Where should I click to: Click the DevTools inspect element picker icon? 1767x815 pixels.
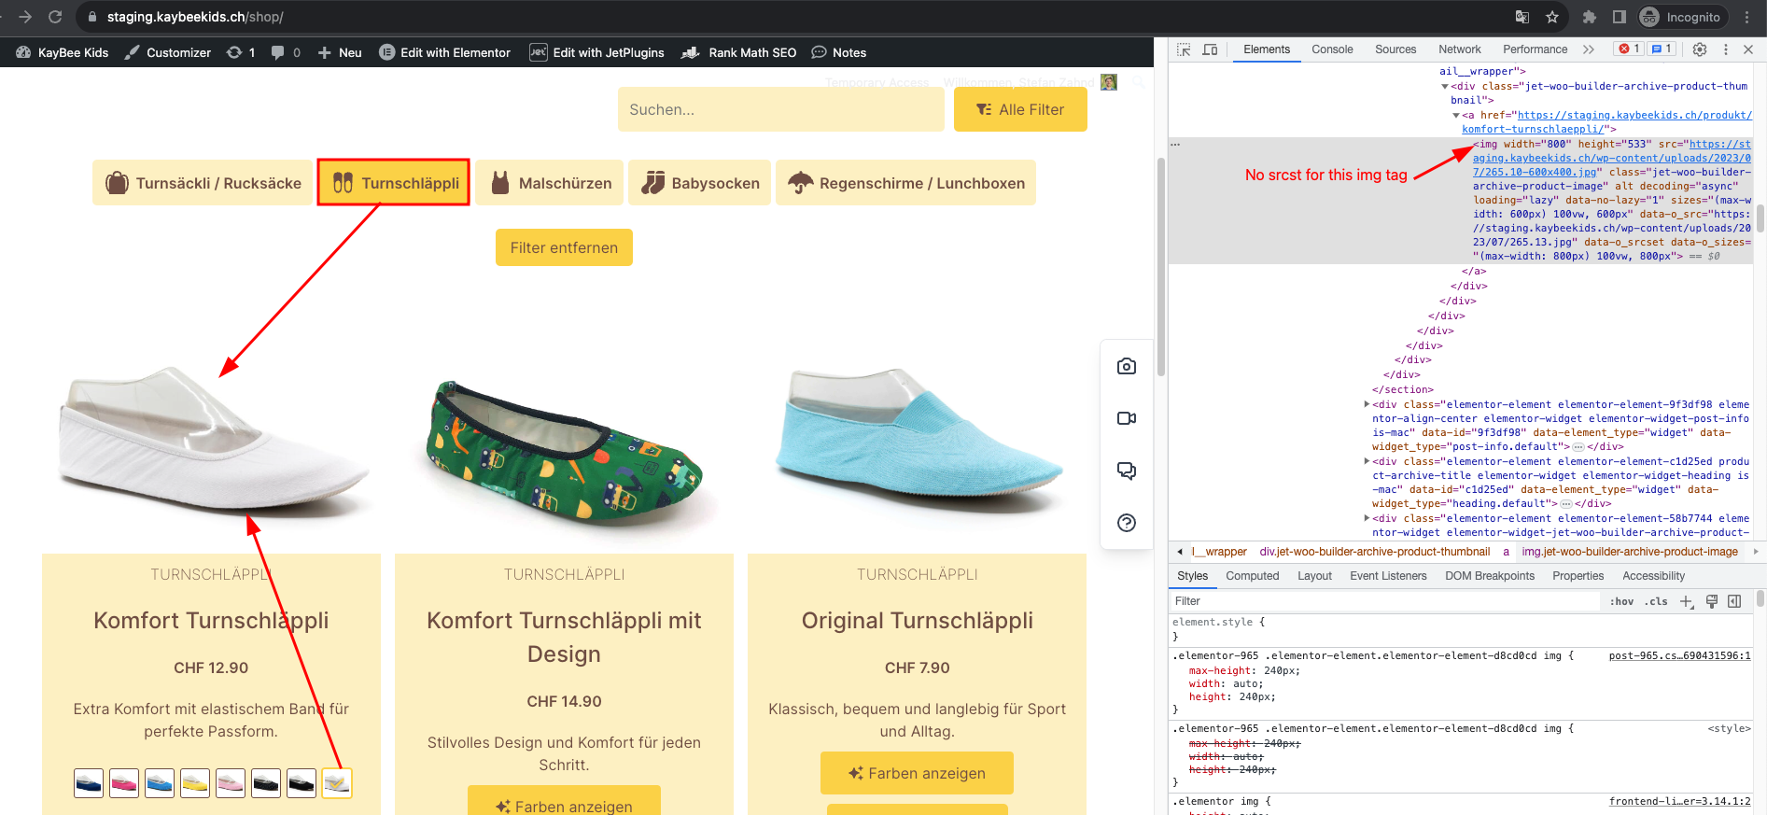pyautogui.click(x=1184, y=49)
